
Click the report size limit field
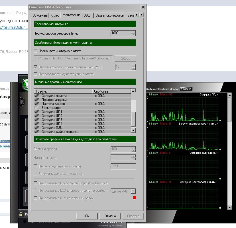[x=123, y=67]
